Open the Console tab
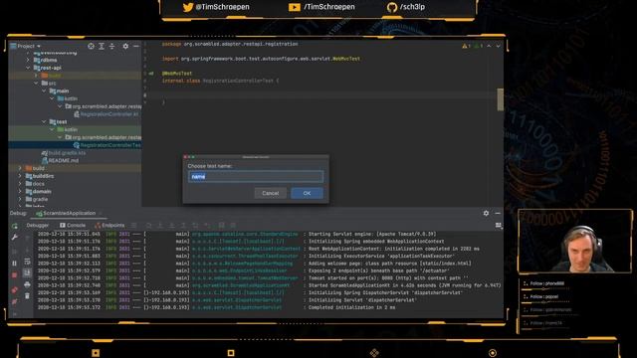Screen dimensions: 637x358 tap(73, 226)
